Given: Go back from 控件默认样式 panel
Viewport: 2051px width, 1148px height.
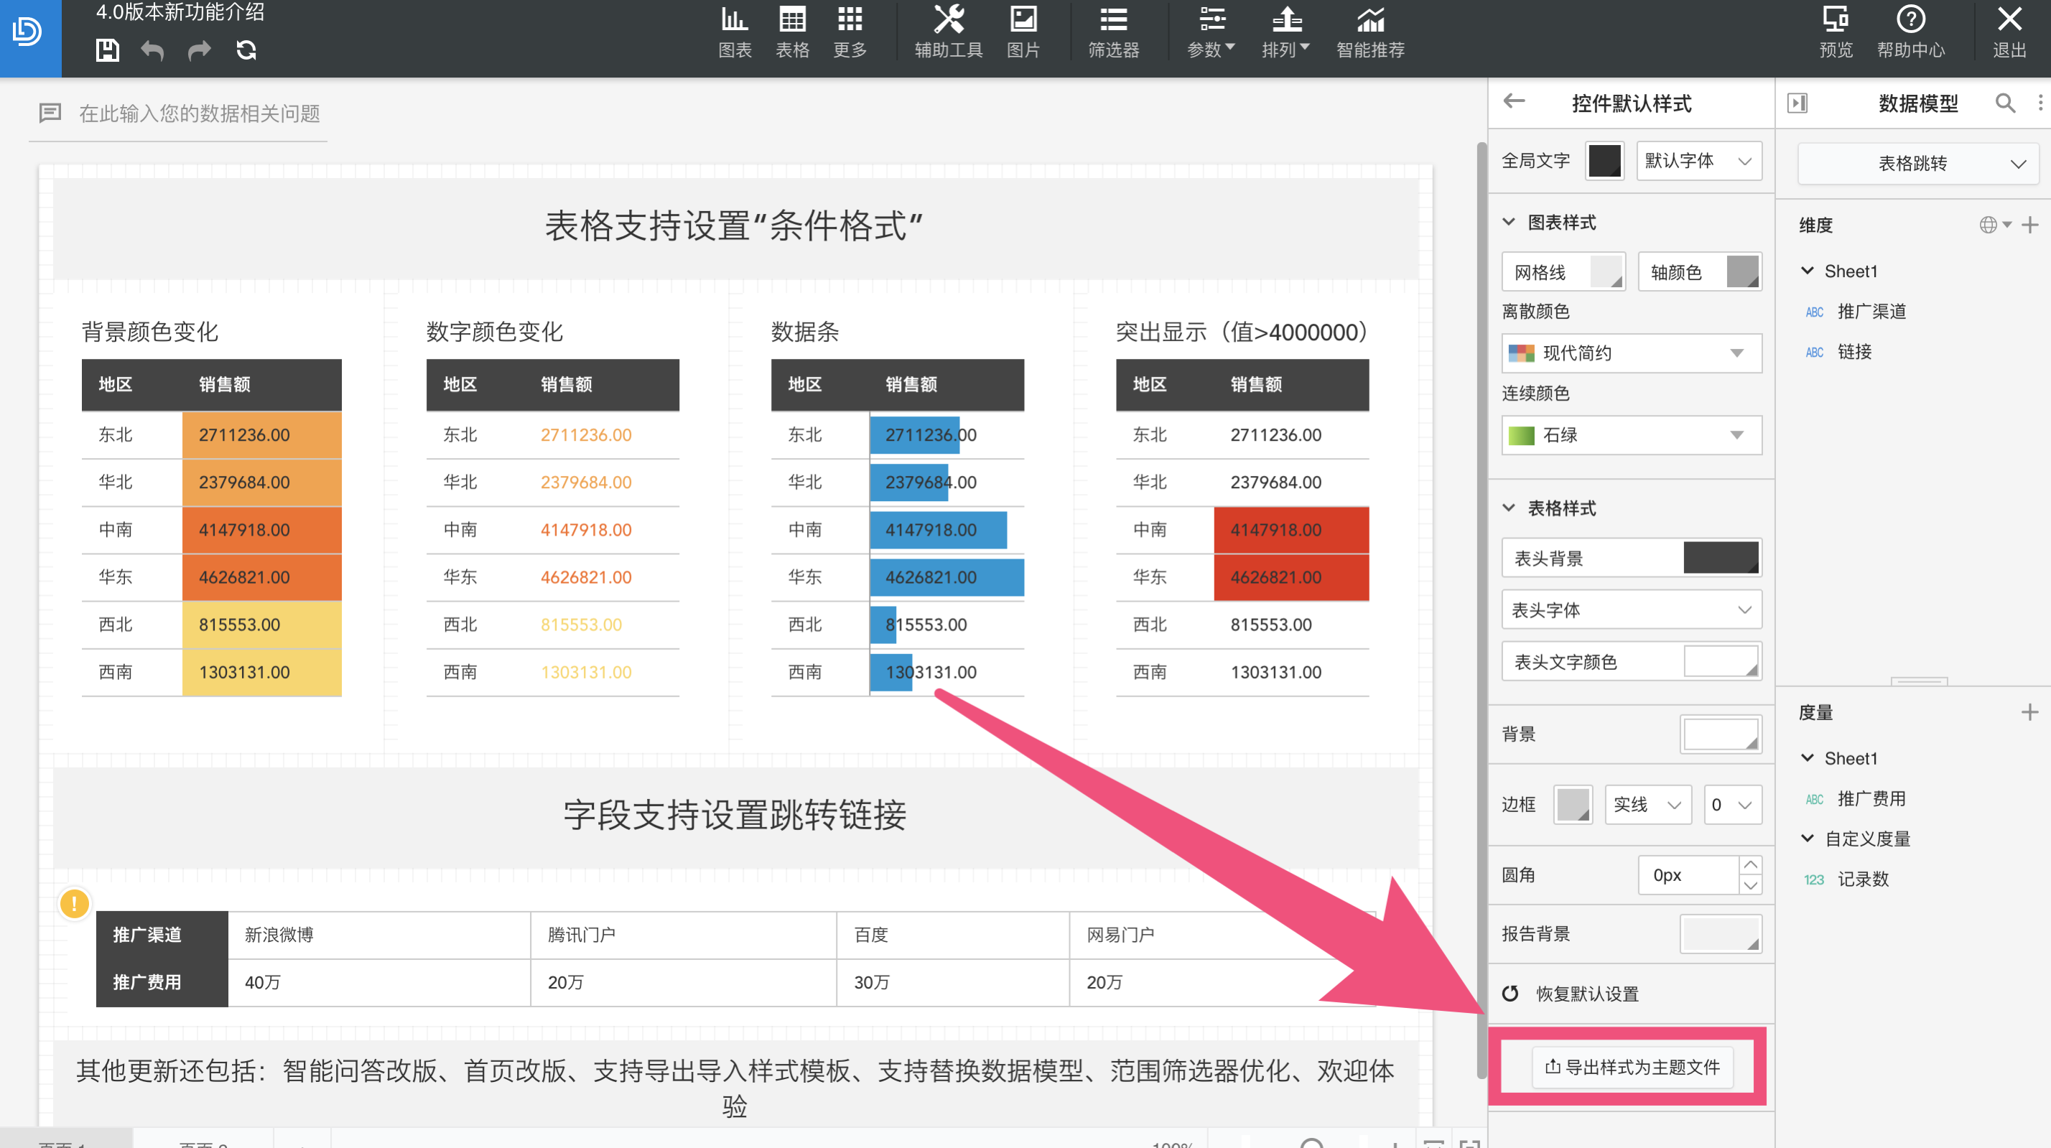Looking at the screenshot, I should pyautogui.click(x=1514, y=101).
